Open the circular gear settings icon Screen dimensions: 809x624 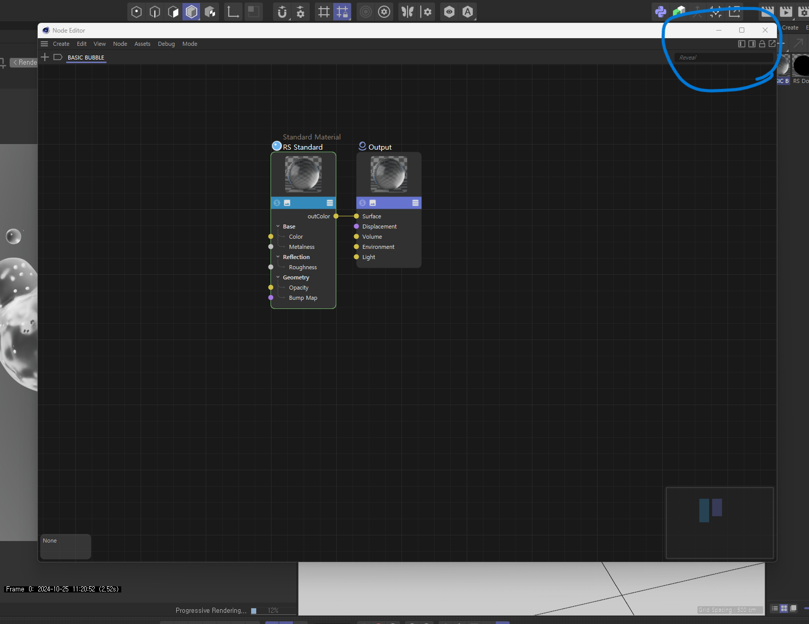click(384, 12)
